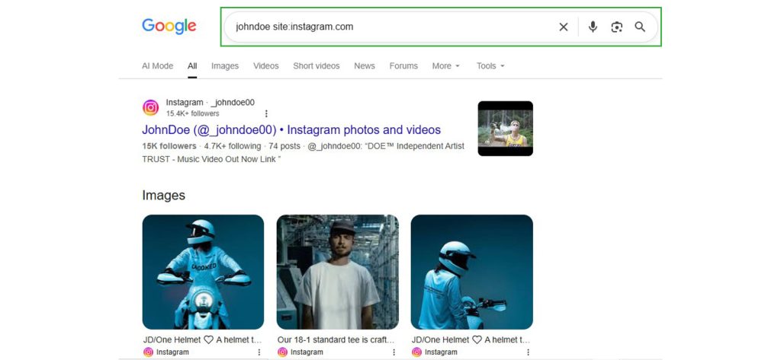Image resolution: width=781 pixels, height=360 pixels.
Task: Go to Google home via the logo
Action: [x=169, y=27]
